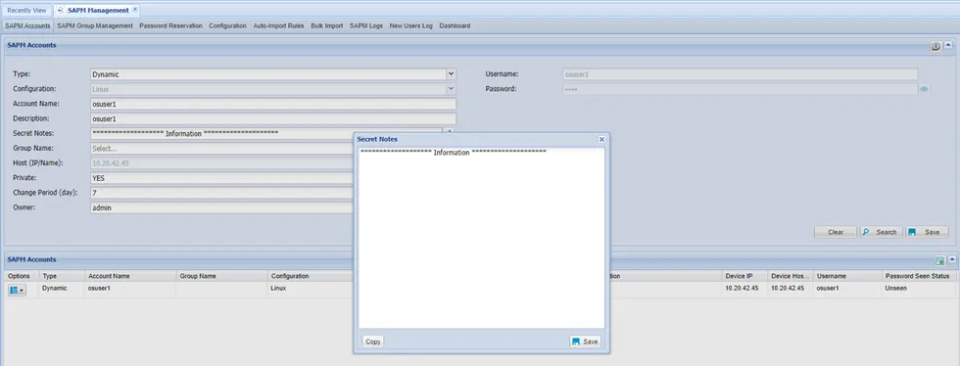Reveal the password with the eye icon
The height and width of the screenshot is (366, 960).
pyautogui.click(x=924, y=89)
